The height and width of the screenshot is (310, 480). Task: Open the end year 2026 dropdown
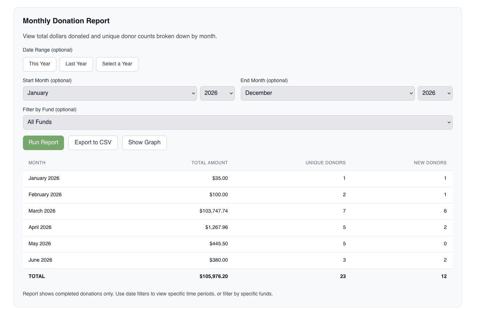click(x=435, y=93)
